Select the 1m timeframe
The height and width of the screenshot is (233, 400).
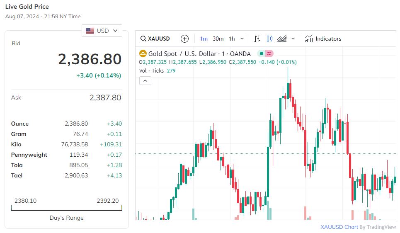204,39
